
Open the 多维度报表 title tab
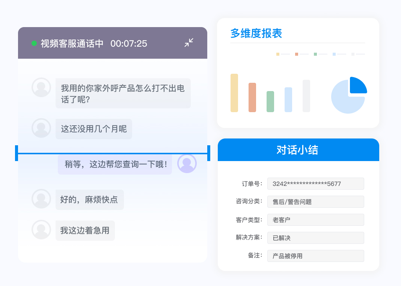256,33
